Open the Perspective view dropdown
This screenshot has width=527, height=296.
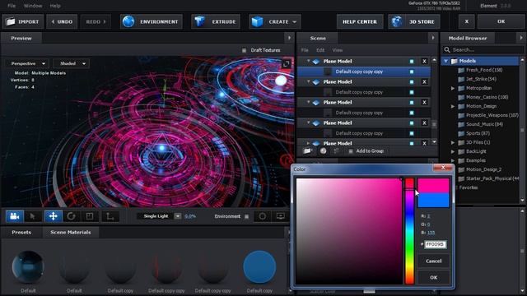point(26,64)
